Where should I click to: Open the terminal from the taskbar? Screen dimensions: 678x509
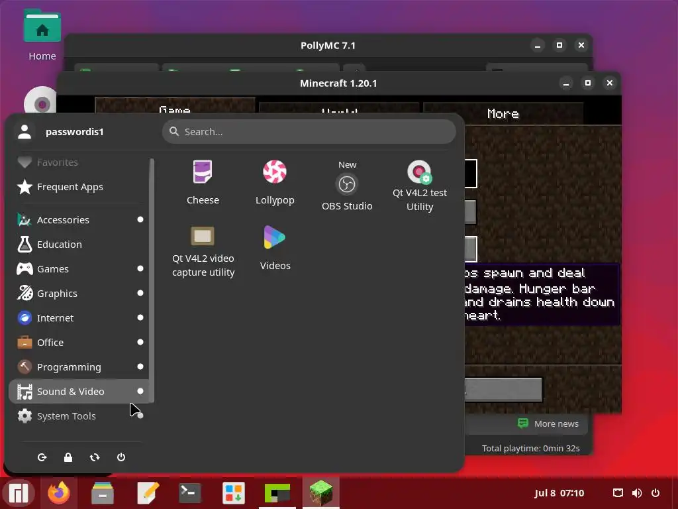(190, 493)
